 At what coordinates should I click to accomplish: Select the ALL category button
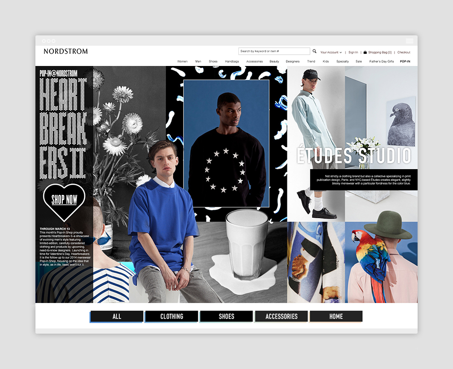[x=117, y=317]
